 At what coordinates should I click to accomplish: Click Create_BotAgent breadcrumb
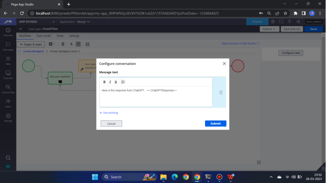(33, 51)
